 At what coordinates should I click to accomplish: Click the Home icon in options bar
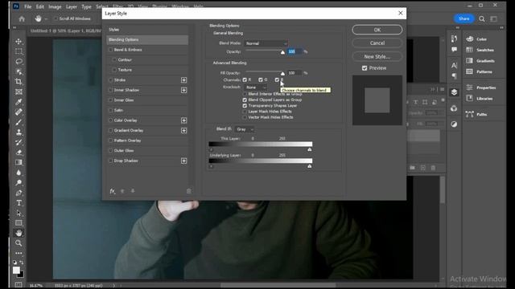click(x=22, y=18)
